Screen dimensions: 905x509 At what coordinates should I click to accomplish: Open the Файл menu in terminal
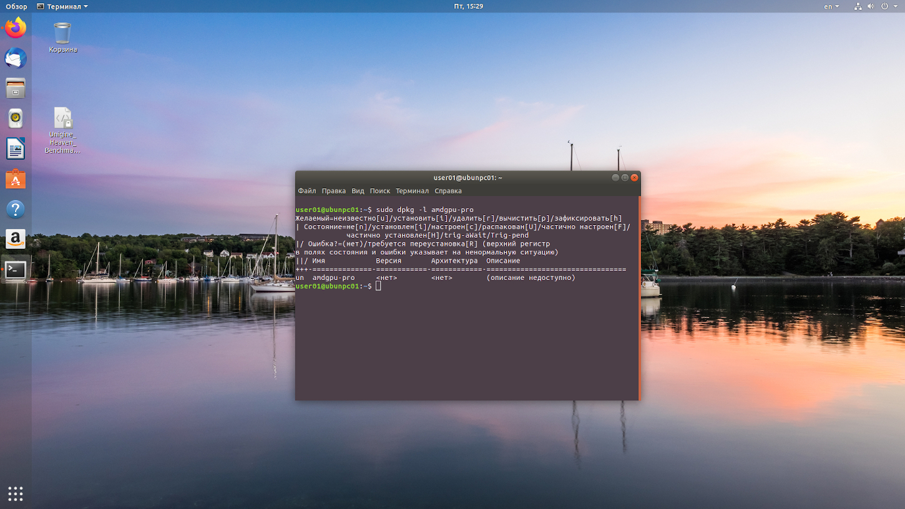pyautogui.click(x=306, y=191)
